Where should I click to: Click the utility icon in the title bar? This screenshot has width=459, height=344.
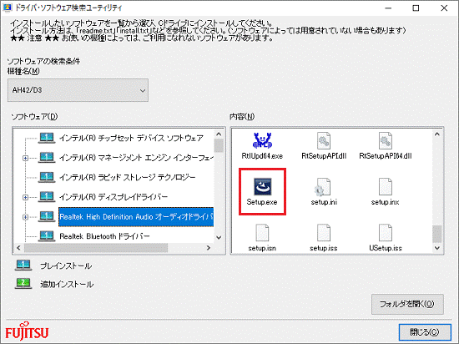point(7,8)
